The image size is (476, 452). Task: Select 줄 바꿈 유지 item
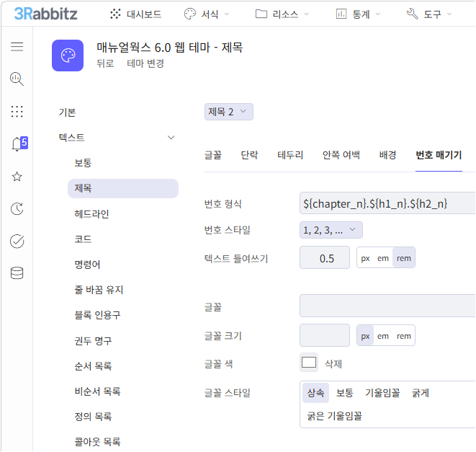tap(99, 290)
